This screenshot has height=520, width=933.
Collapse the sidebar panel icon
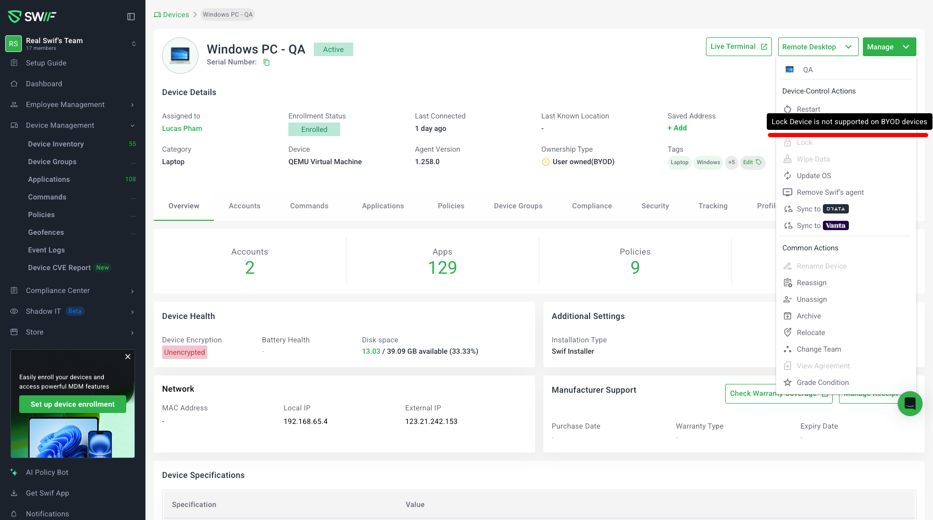pyautogui.click(x=131, y=17)
